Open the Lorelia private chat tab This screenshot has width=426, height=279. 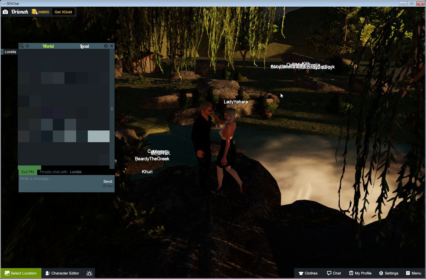[10, 52]
